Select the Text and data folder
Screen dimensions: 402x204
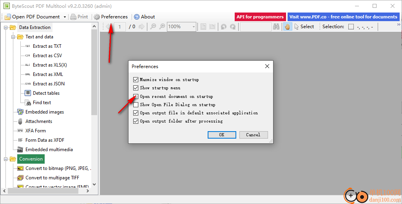pyautogui.click(x=39, y=37)
